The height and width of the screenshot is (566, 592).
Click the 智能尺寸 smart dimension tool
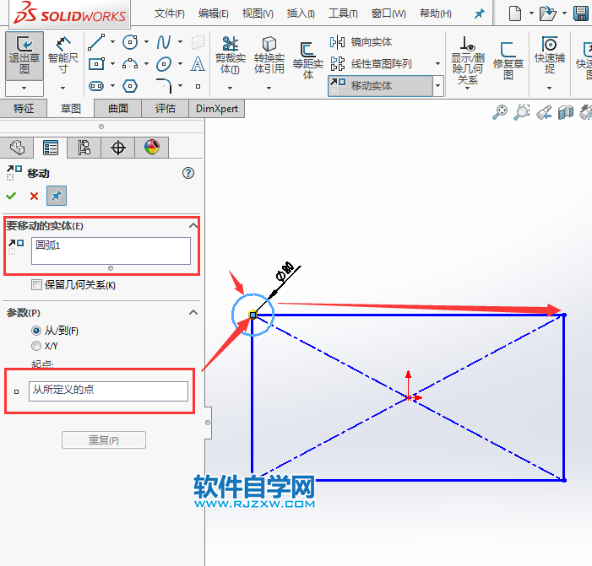62,56
